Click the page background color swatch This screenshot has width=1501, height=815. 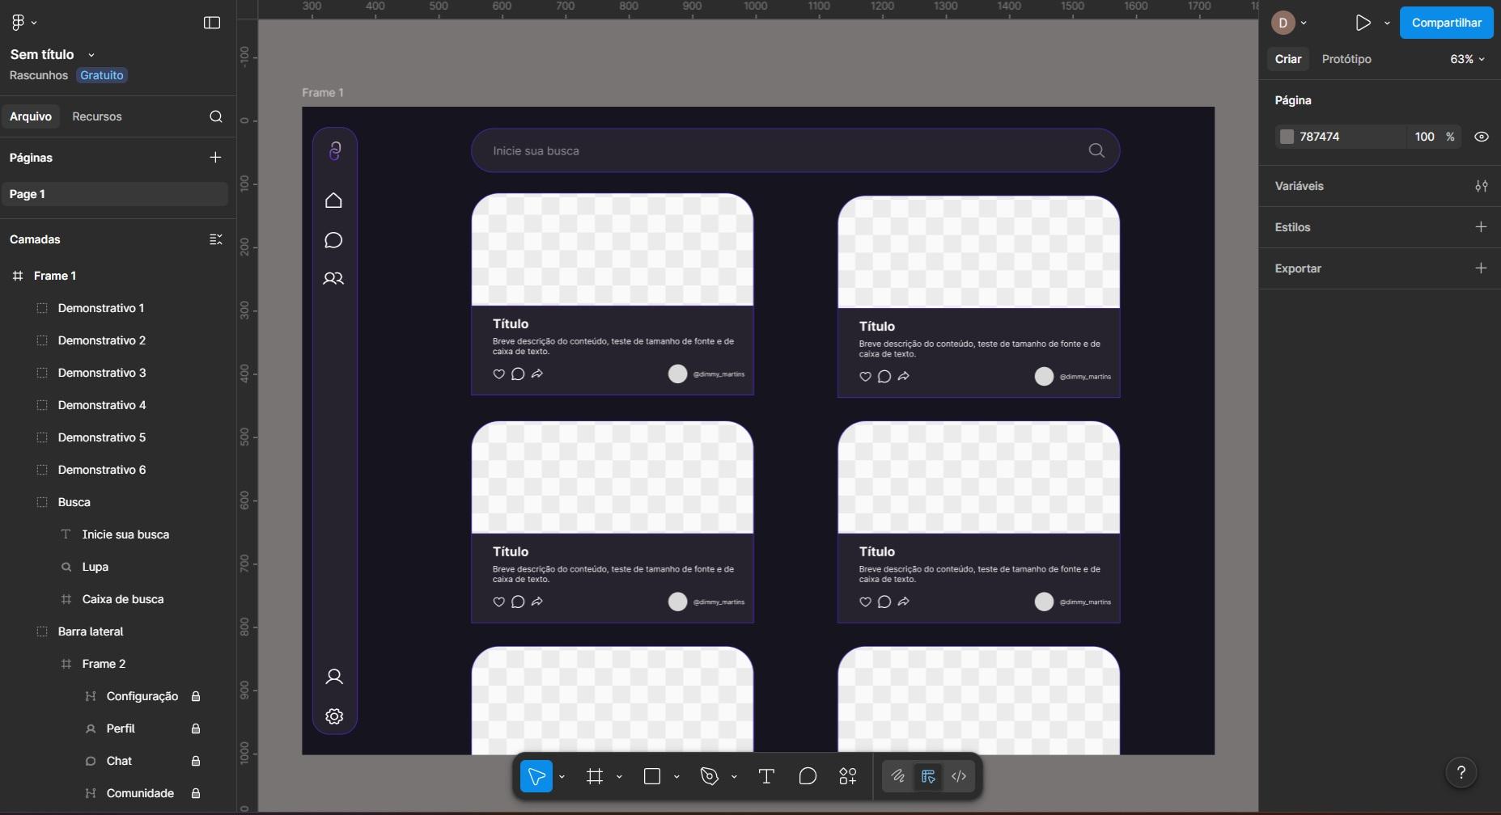tap(1287, 137)
